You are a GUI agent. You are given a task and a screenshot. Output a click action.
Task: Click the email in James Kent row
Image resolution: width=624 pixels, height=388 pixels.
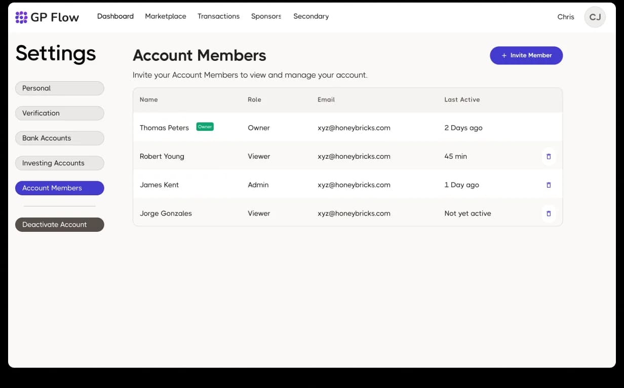(x=354, y=185)
